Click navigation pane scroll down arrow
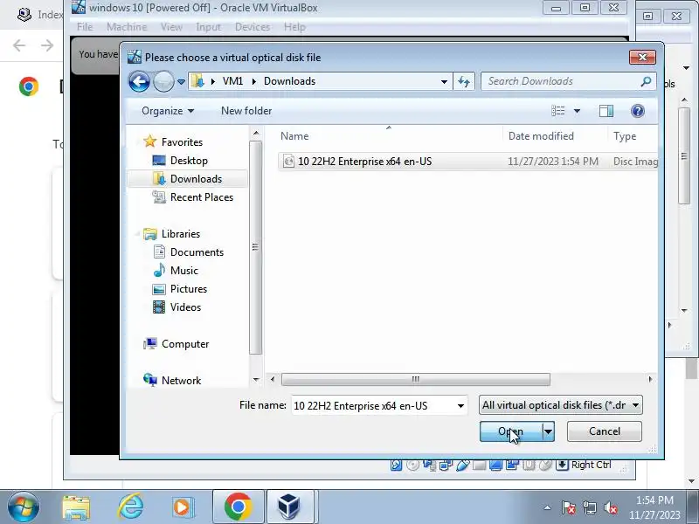Image resolution: width=699 pixels, height=524 pixels. (255, 380)
